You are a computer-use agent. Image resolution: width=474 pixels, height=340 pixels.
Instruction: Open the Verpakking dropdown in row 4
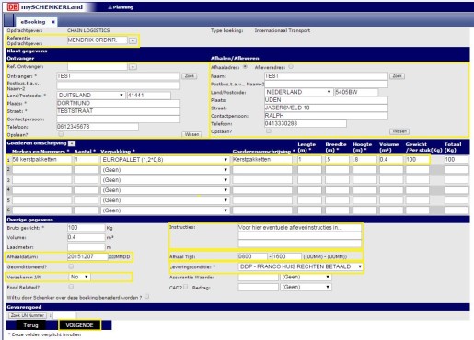click(x=165, y=190)
